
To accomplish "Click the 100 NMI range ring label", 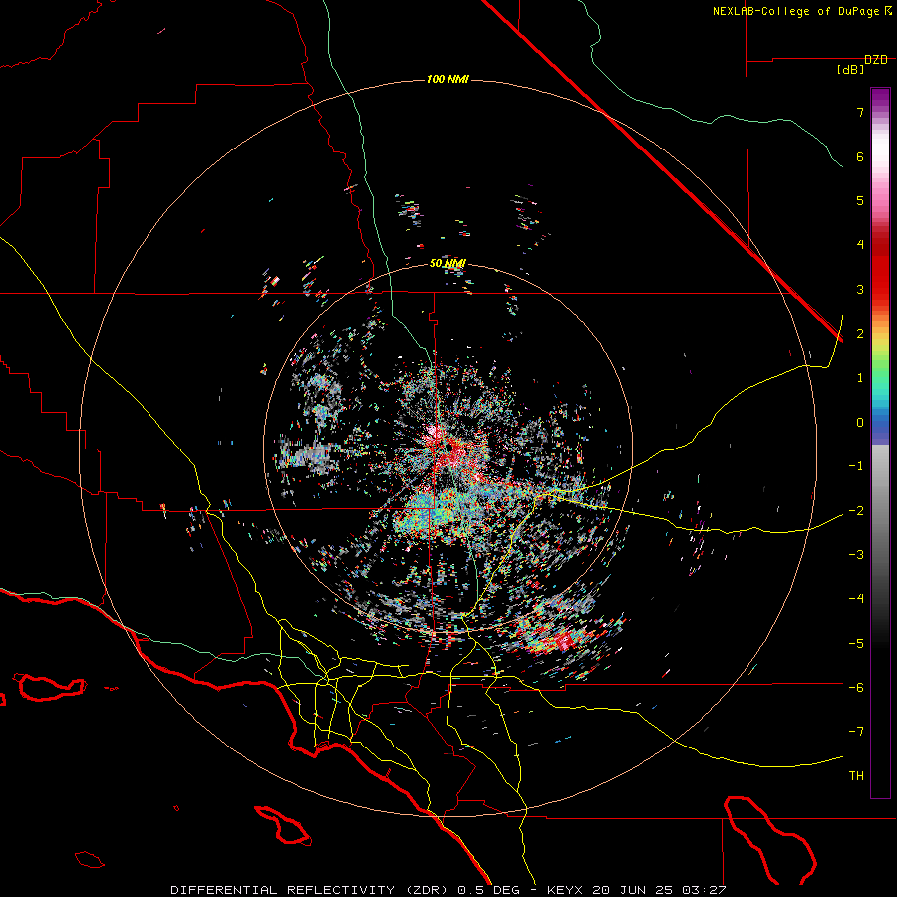I will click(x=448, y=79).
